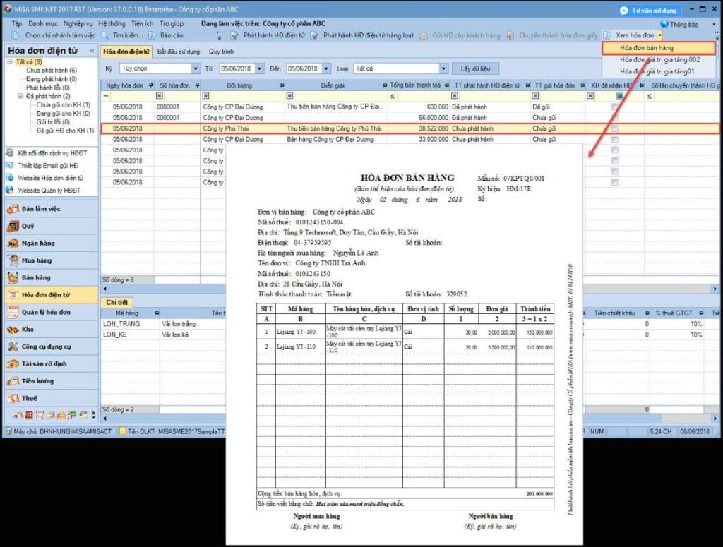Click the Phát hành HĐ điện tử toolbar icon
The width and height of the screenshot is (723, 547).
point(234,35)
